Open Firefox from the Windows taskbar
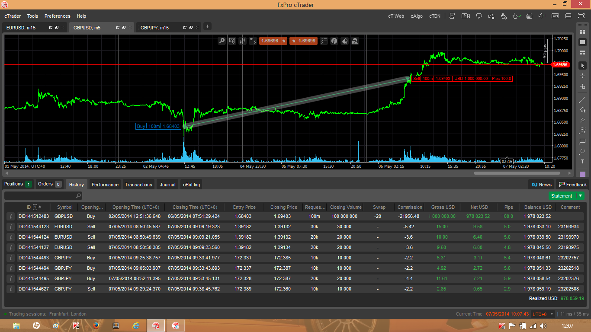 click(x=96, y=326)
